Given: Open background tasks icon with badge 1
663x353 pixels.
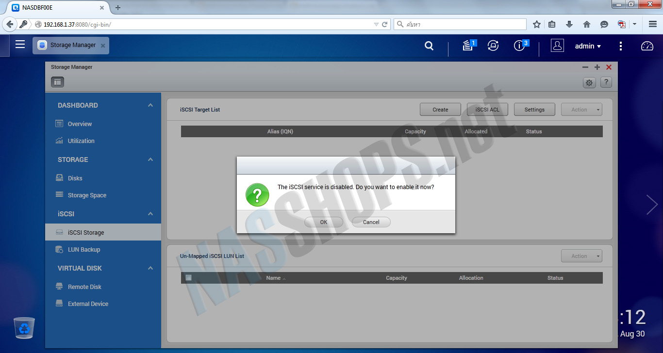Looking at the screenshot, I should coord(468,46).
